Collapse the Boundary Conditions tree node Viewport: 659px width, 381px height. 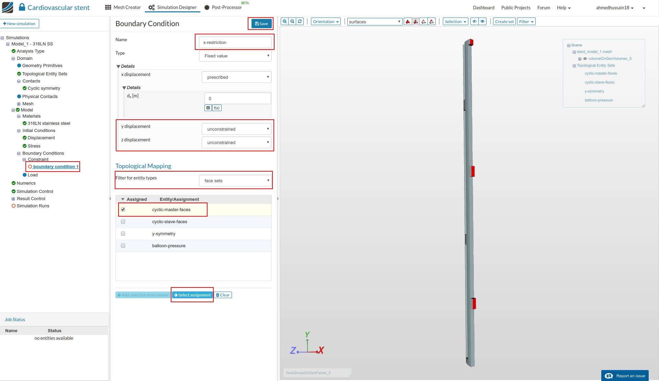point(19,153)
